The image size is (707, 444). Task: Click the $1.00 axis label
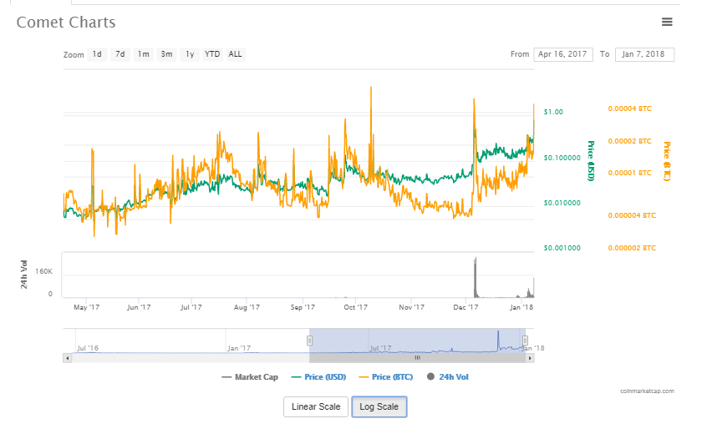coord(553,112)
